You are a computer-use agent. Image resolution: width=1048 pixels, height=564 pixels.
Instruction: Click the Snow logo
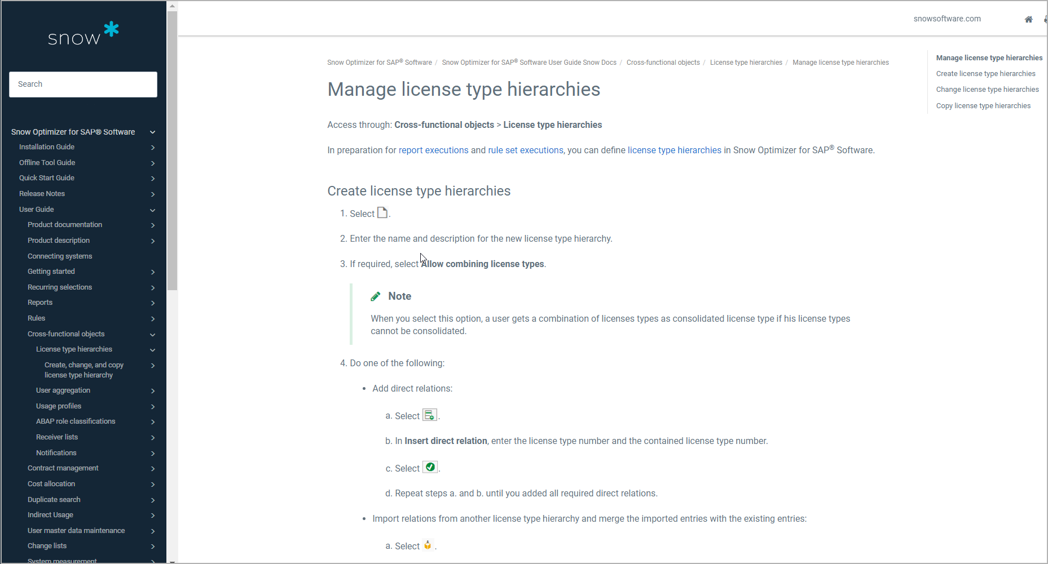[x=83, y=33]
